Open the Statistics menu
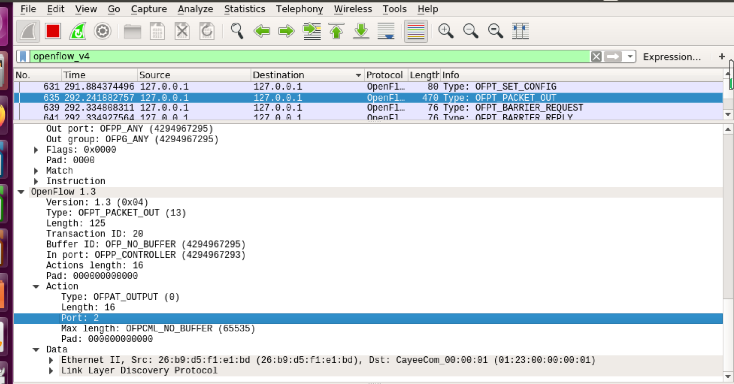The image size is (734, 384). [x=244, y=9]
